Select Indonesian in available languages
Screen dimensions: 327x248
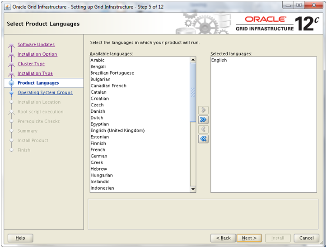[x=140, y=188]
